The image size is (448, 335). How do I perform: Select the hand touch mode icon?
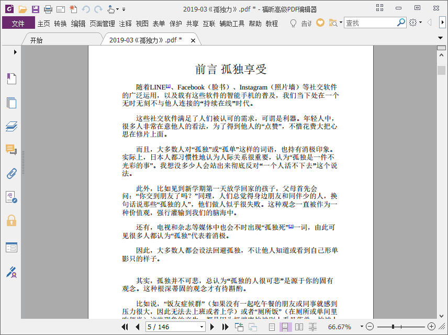coord(111,9)
